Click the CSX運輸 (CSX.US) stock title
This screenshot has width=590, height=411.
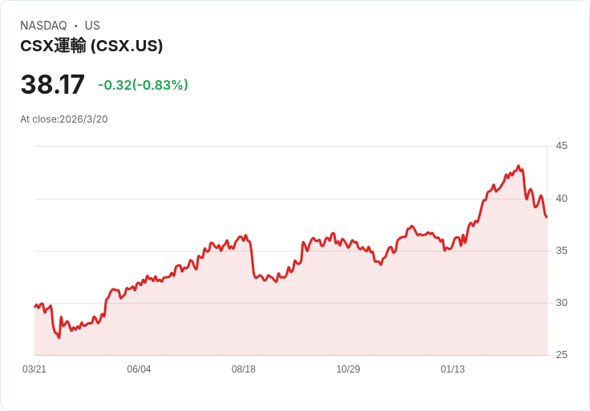(x=91, y=46)
